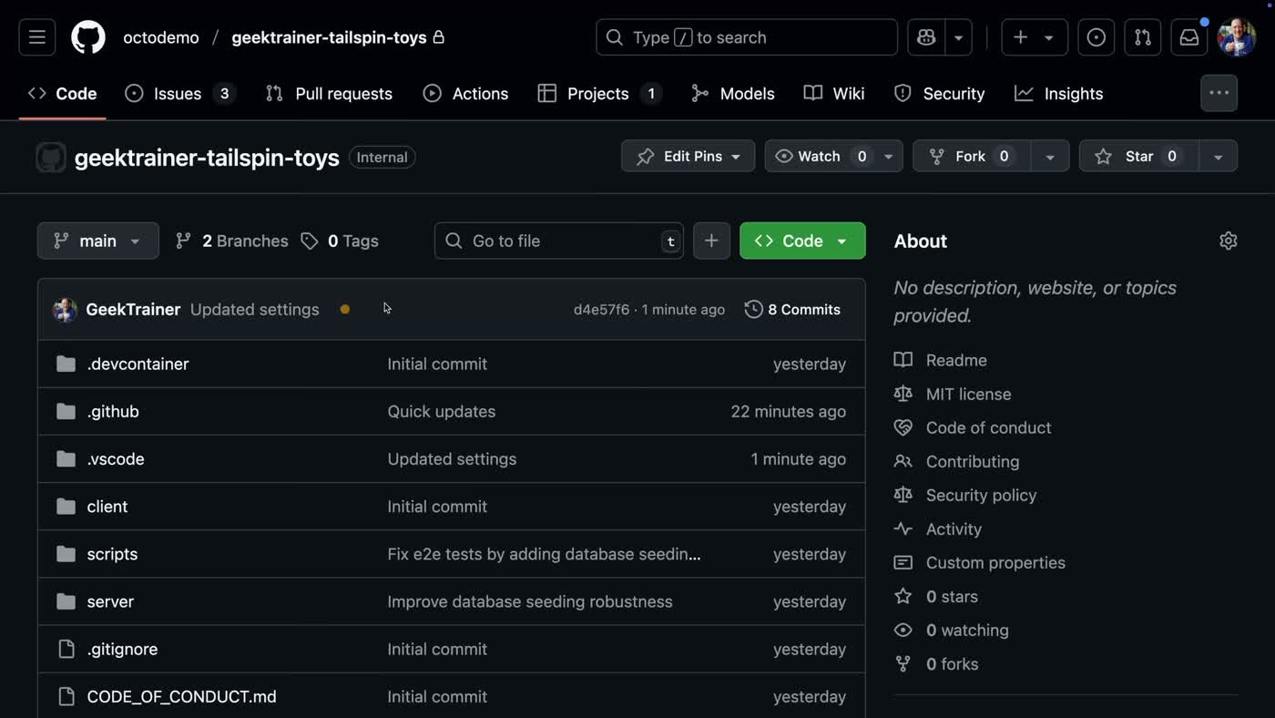1275x718 pixels.
Task: Star the repository
Action: 1139,157
